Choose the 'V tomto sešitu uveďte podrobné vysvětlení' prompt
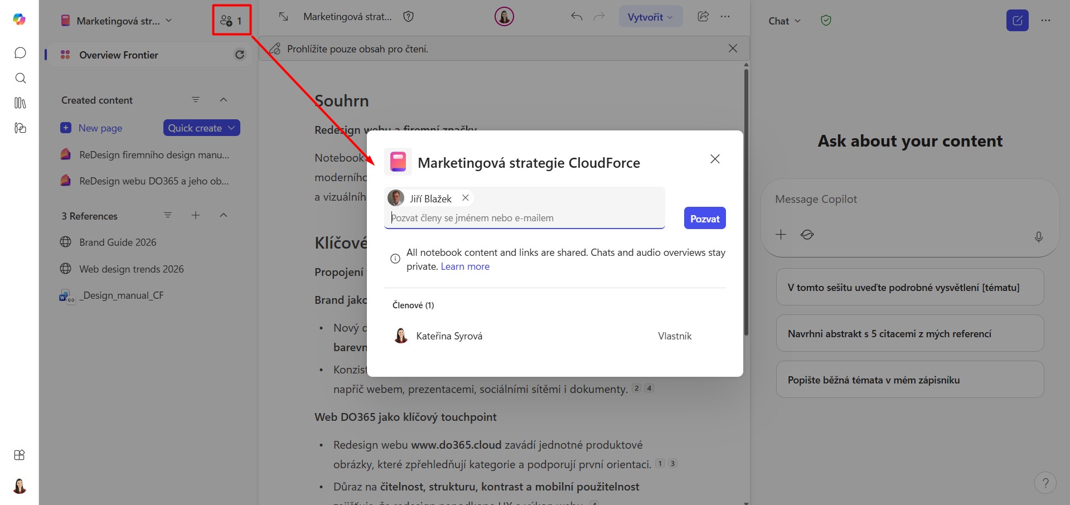The width and height of the screenshot is (1070, 505). 910,287
